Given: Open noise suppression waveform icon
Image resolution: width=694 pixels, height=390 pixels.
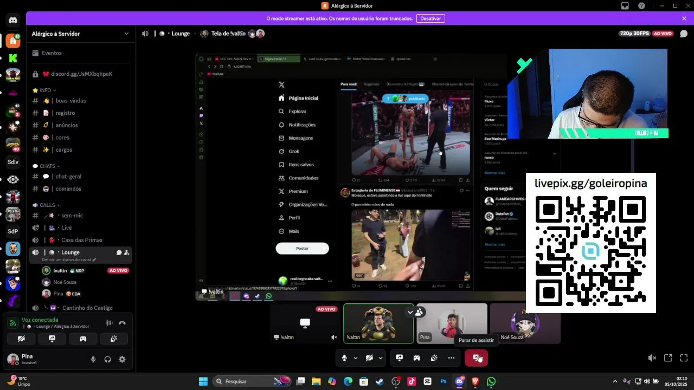Looking at the screenshot, I should pyautogui.click(x=109, y=323).
